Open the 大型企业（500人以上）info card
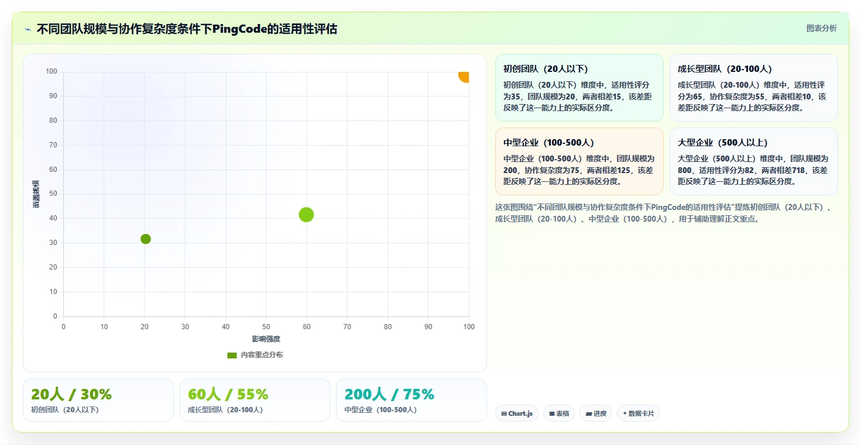The height and width of the screenshot is (445, 861). (754, 161)
